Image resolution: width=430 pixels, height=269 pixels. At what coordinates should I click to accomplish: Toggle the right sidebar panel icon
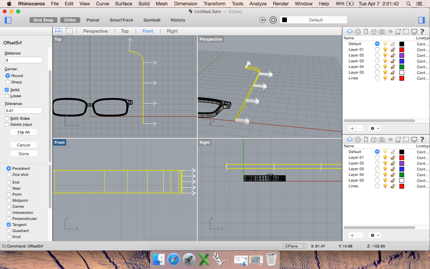pos(422,20)
